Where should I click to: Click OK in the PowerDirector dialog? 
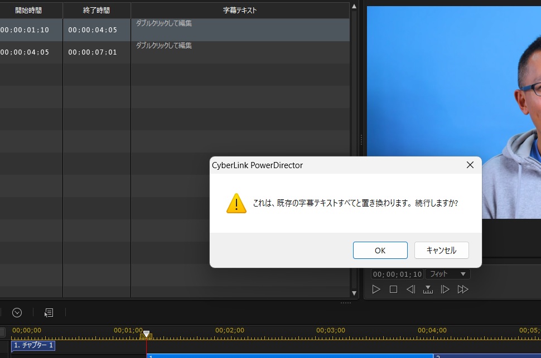tap(380, 250)
